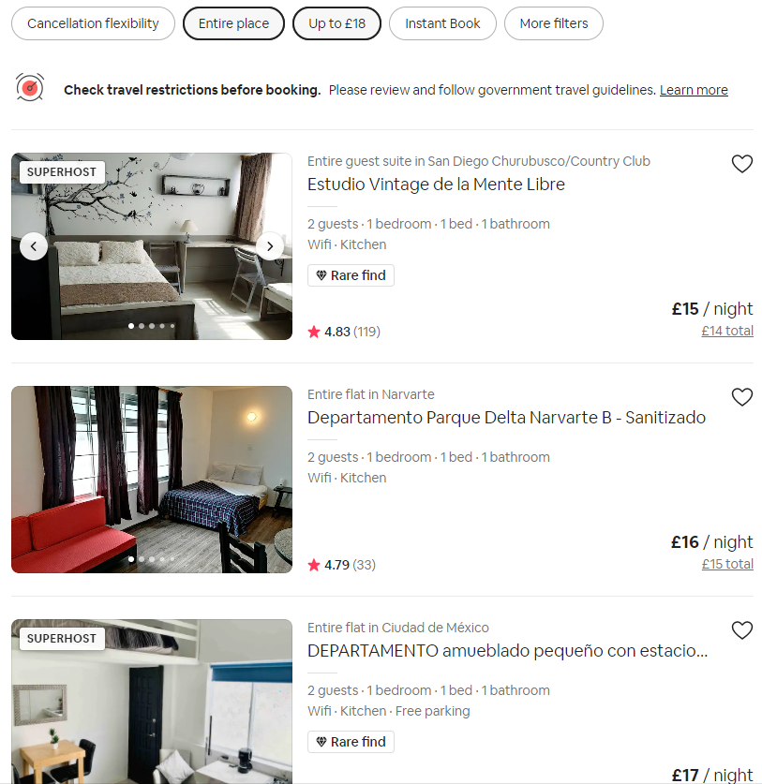Click Rare find badge on DEPARTAMENTO amueblado
762x784 pixels.
pos(351,742)
